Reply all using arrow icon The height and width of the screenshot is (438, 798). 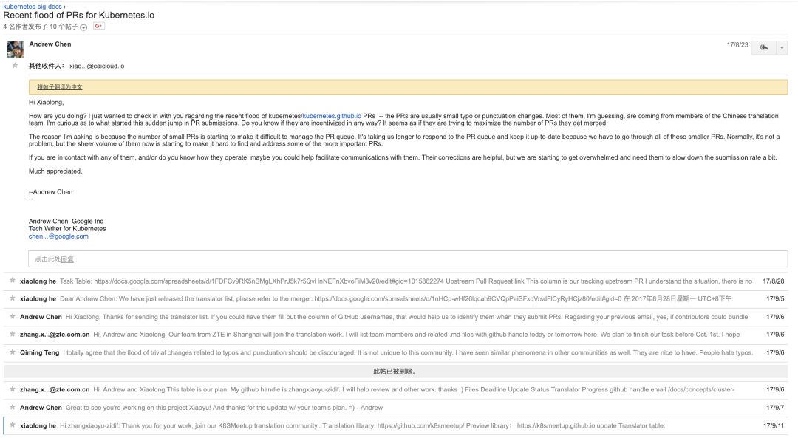(763, 48)
